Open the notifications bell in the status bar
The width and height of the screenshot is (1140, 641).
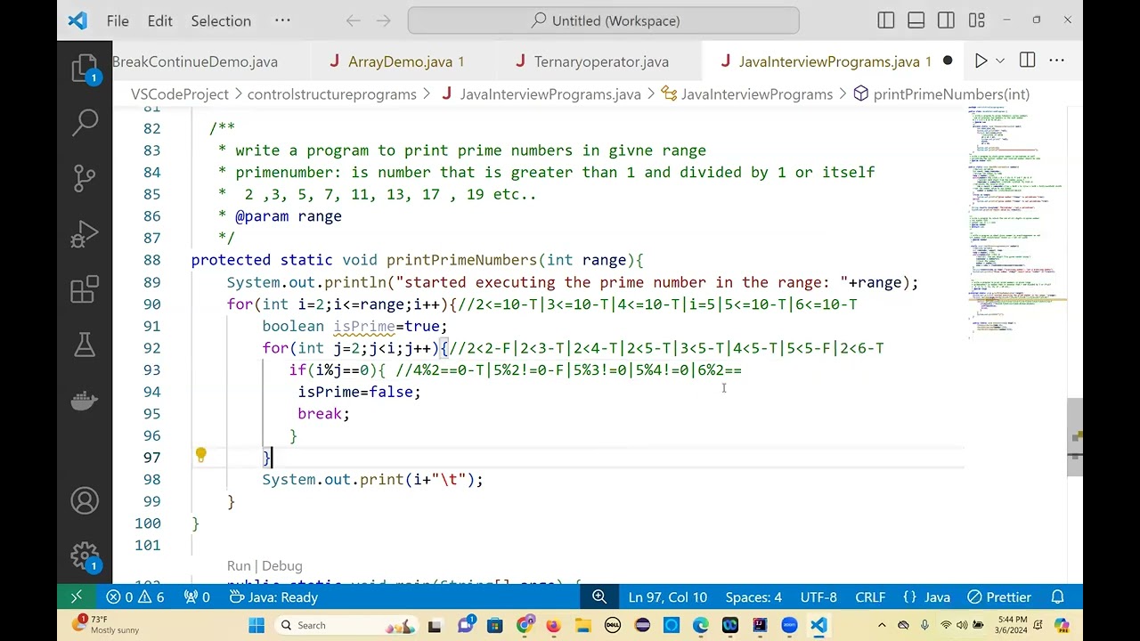(x=1058, y=597)
